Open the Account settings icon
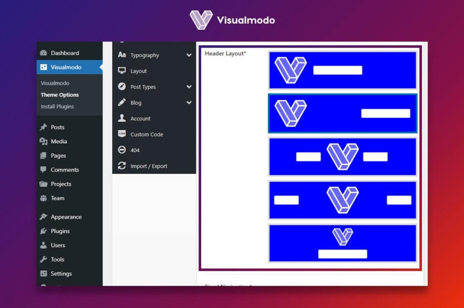Image resolution: width=464 pixels, height=308 pixels. point(122,118)
